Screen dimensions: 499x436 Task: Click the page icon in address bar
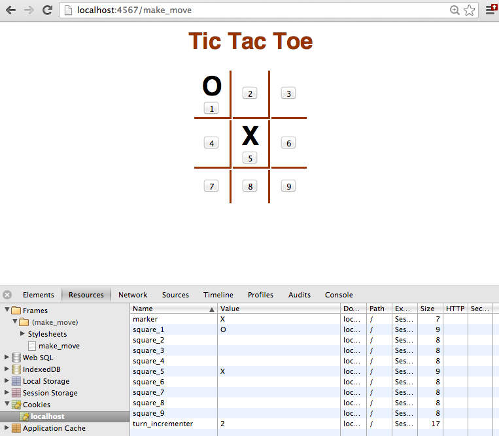coord(68,10)
